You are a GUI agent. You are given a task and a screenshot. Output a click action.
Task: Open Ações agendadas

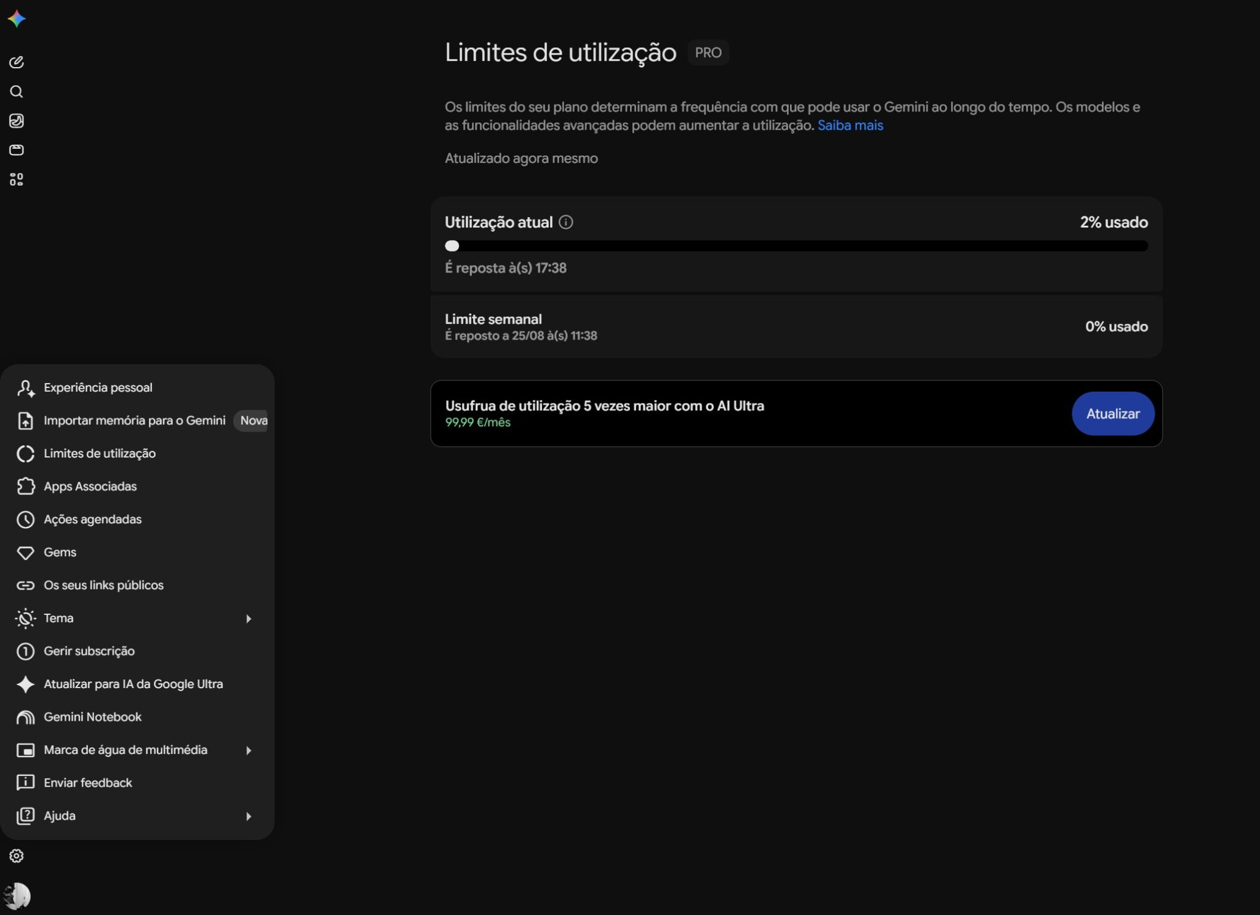137,520
